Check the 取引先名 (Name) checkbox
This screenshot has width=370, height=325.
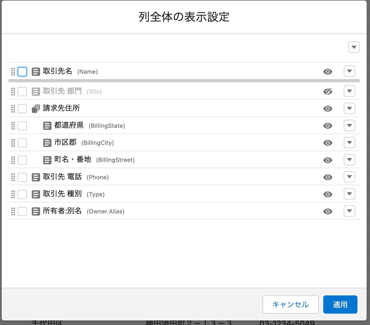point(22,72)
